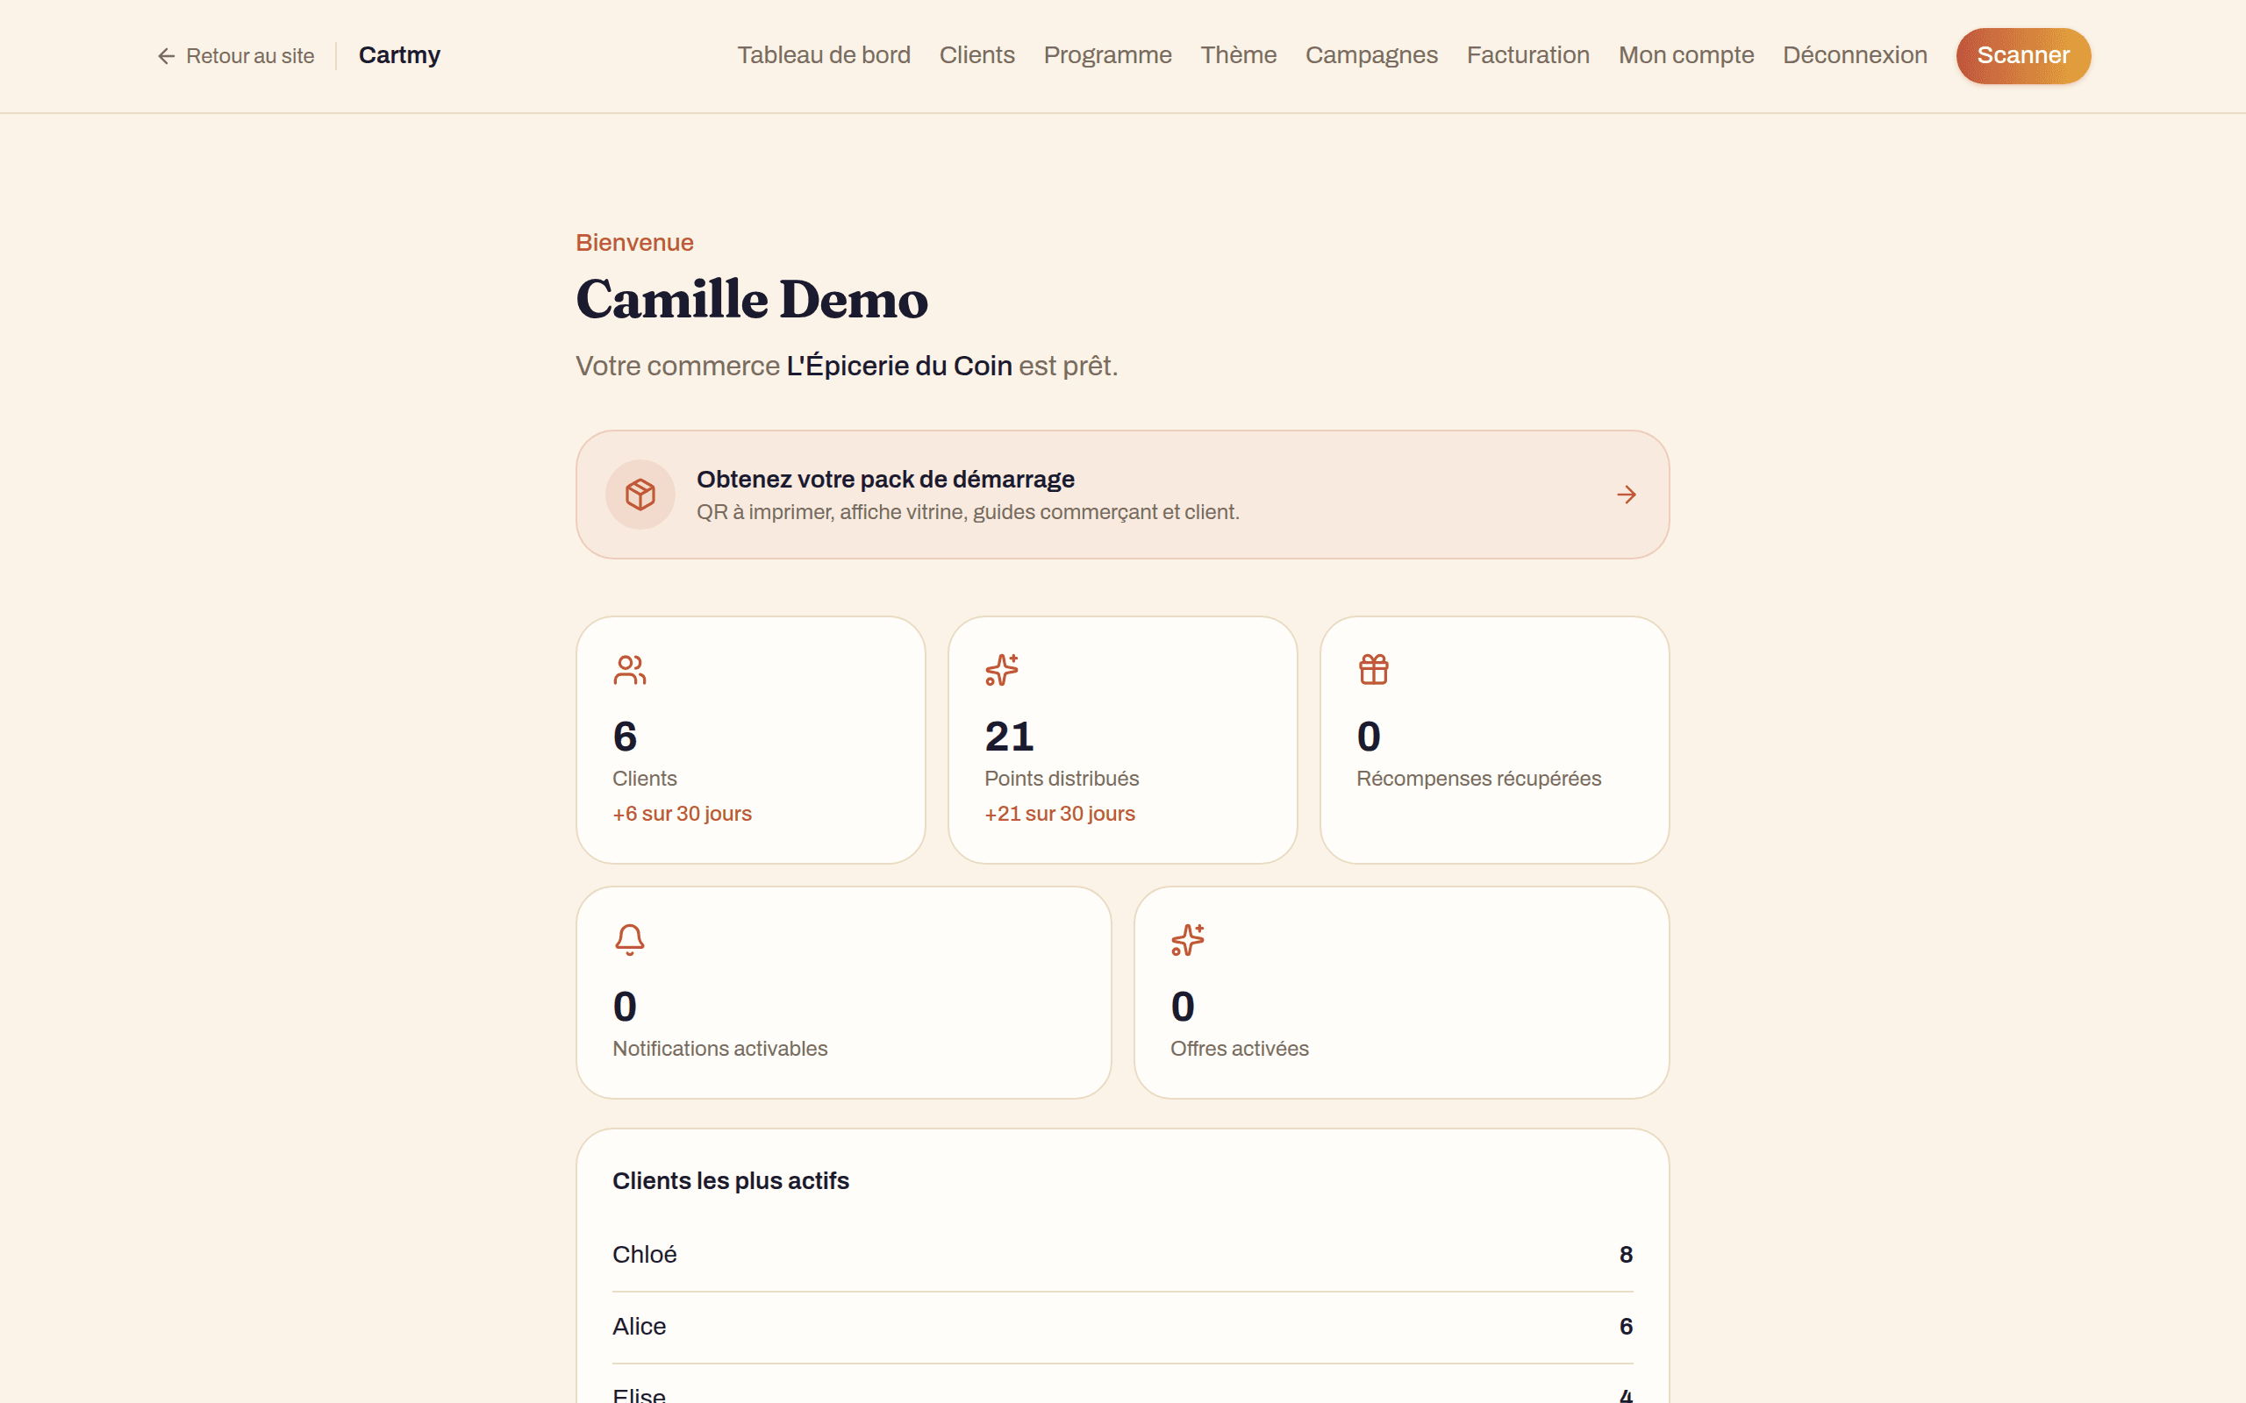Open the Thème navigation item
Image resolution: width=2246 pixels, height=1403 pixels.
point(1238,55)
